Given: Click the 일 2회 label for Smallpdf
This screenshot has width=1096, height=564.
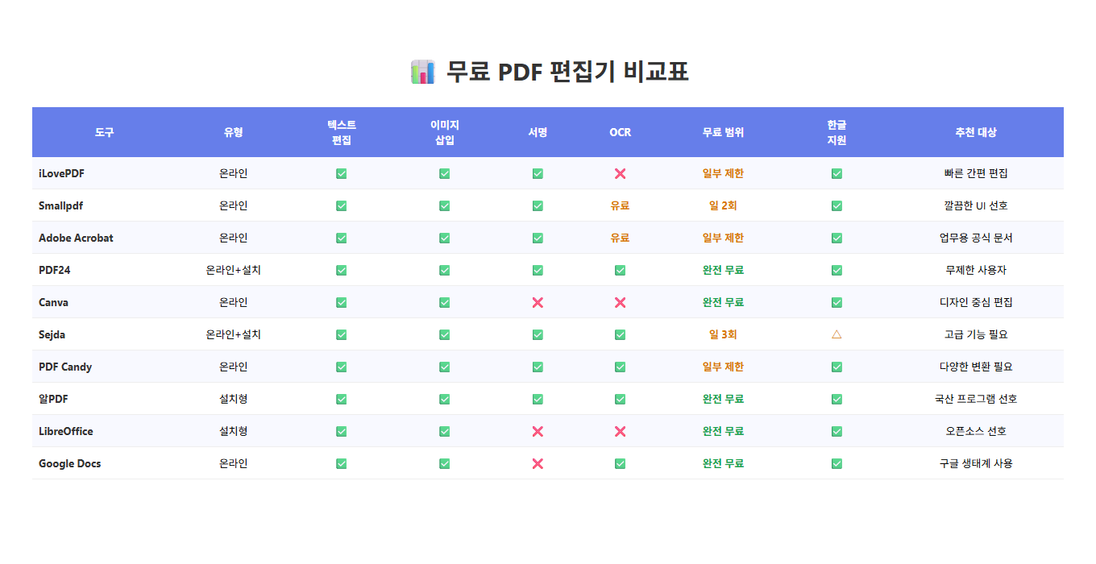Looking at the screenshot, I should click(x=721, y=205).
